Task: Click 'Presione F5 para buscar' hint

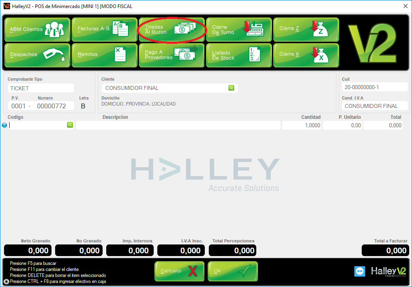Action: click(33, 263)
